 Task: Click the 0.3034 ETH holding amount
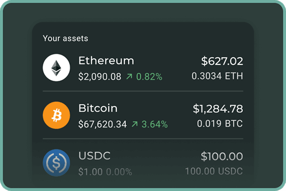tap(217, 76)
